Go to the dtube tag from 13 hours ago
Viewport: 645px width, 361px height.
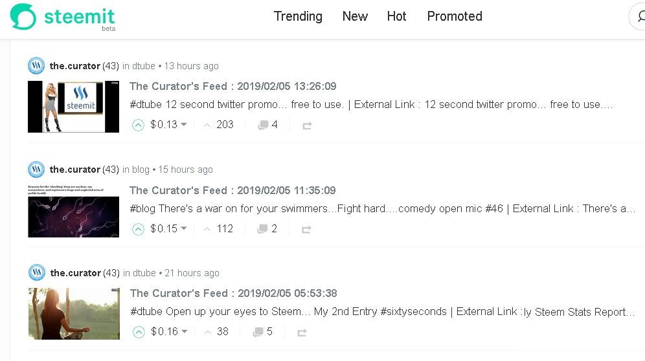(144, 66)
